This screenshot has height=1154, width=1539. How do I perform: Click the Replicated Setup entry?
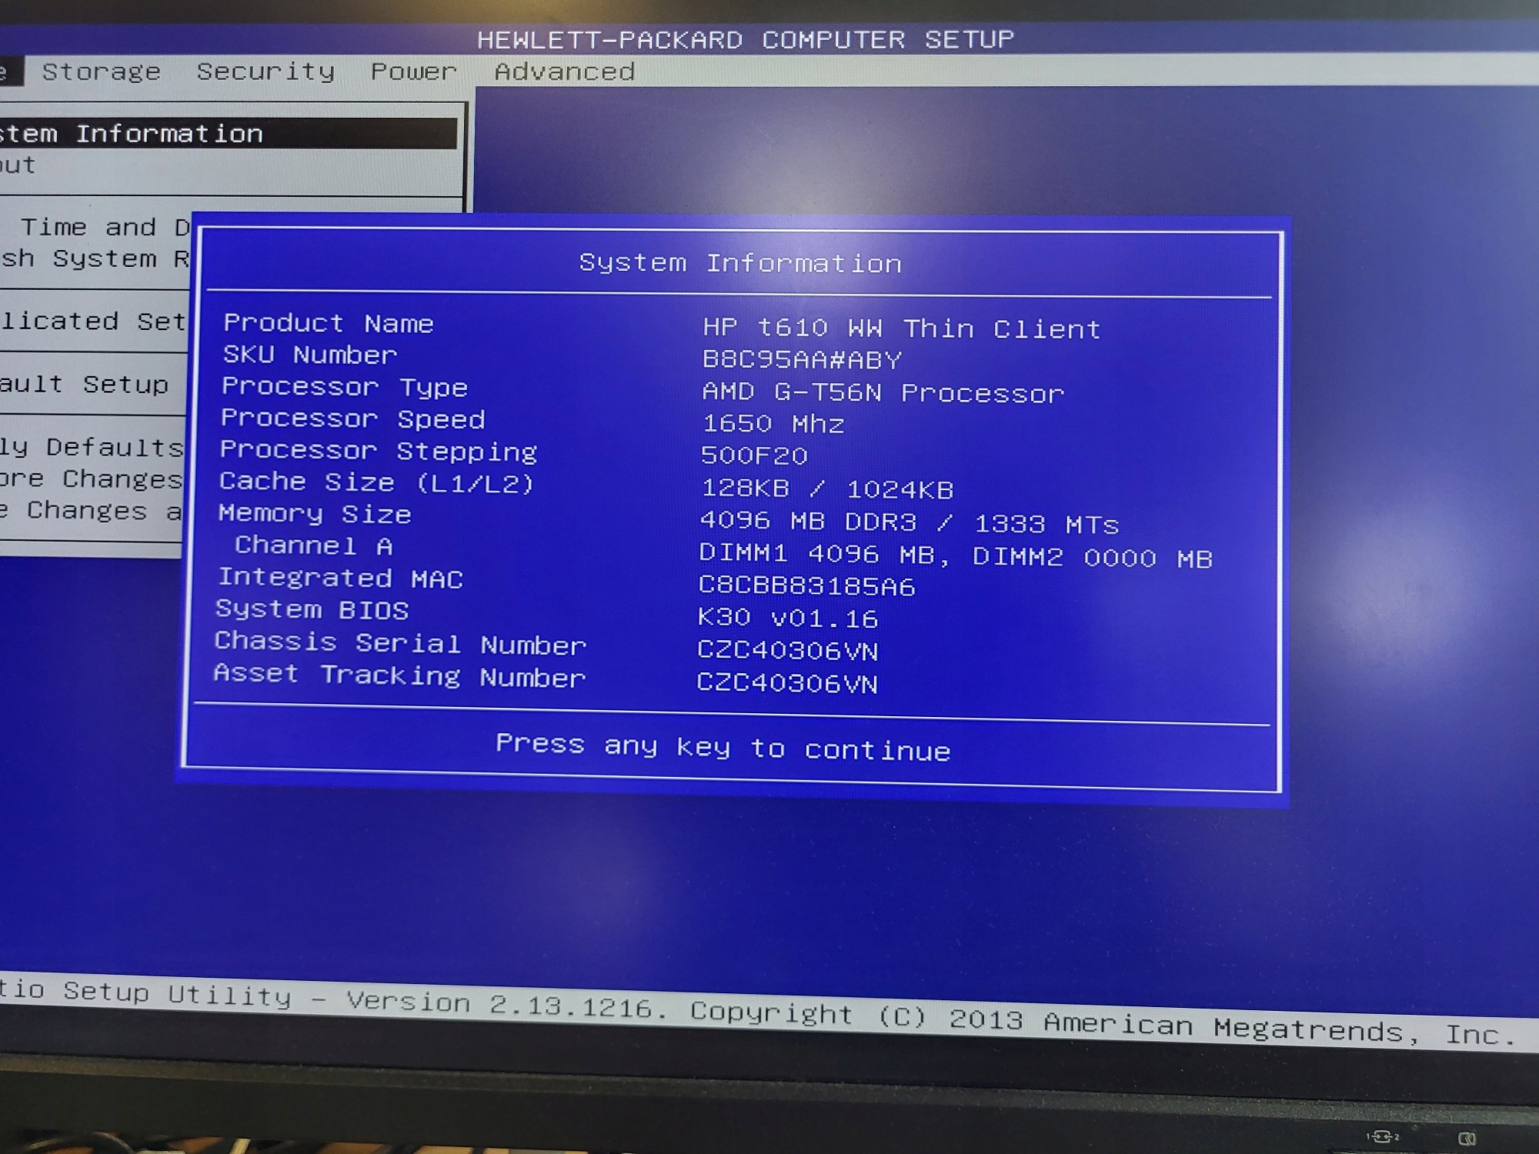click(x=92, y=321)
